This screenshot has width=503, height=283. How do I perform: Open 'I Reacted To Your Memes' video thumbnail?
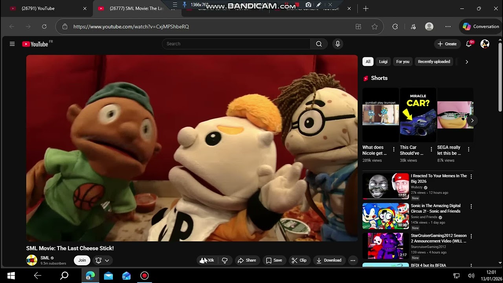(386, 186)
